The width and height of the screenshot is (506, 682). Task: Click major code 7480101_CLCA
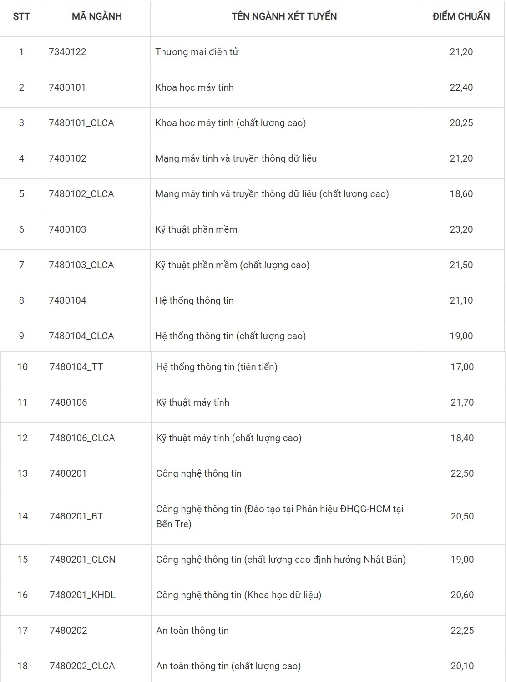pos(81,123)
